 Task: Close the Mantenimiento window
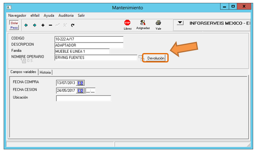click(244, 7)
